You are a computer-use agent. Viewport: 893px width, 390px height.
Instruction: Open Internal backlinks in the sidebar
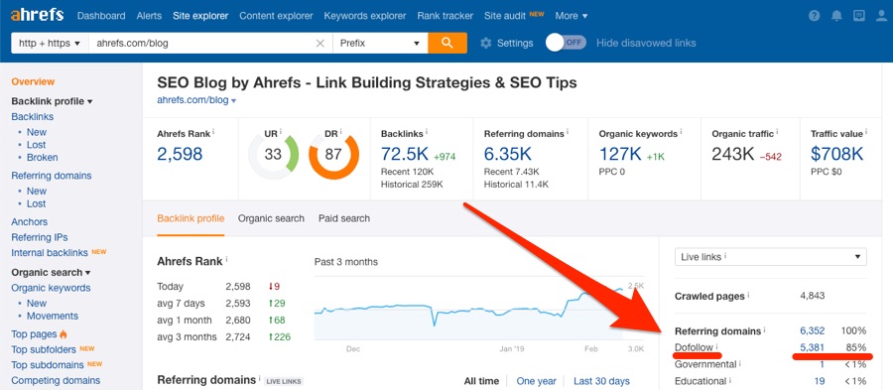click(50, 253)
